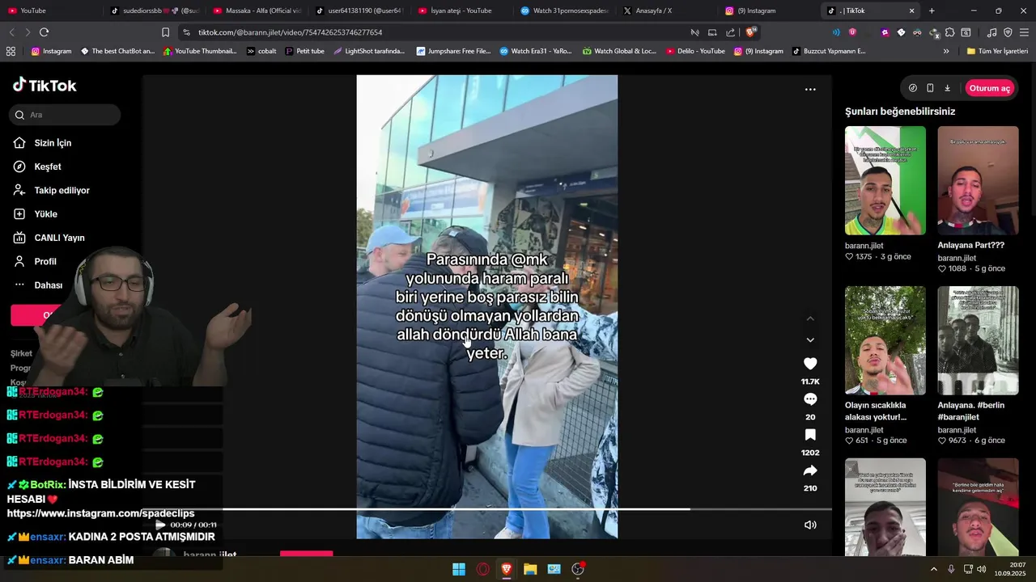The width and height of the screenshot is (1036, 582).
Task: Open thumbnail of video with 1375 likes
Action: pos(885,180)
